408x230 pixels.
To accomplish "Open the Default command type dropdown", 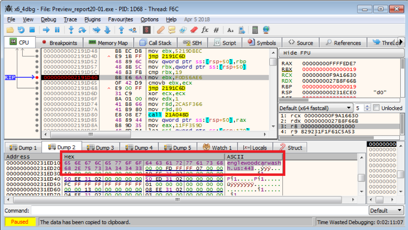I will point(399,211).
